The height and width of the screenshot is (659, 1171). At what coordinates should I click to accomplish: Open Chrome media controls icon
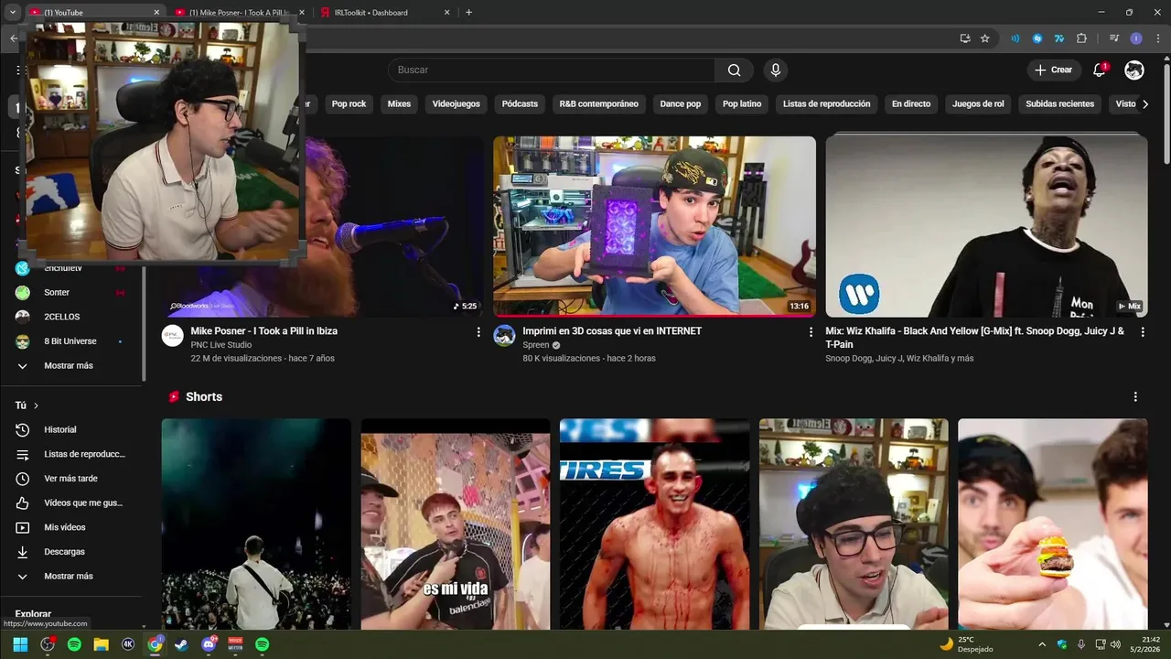tap(1114, 38)
